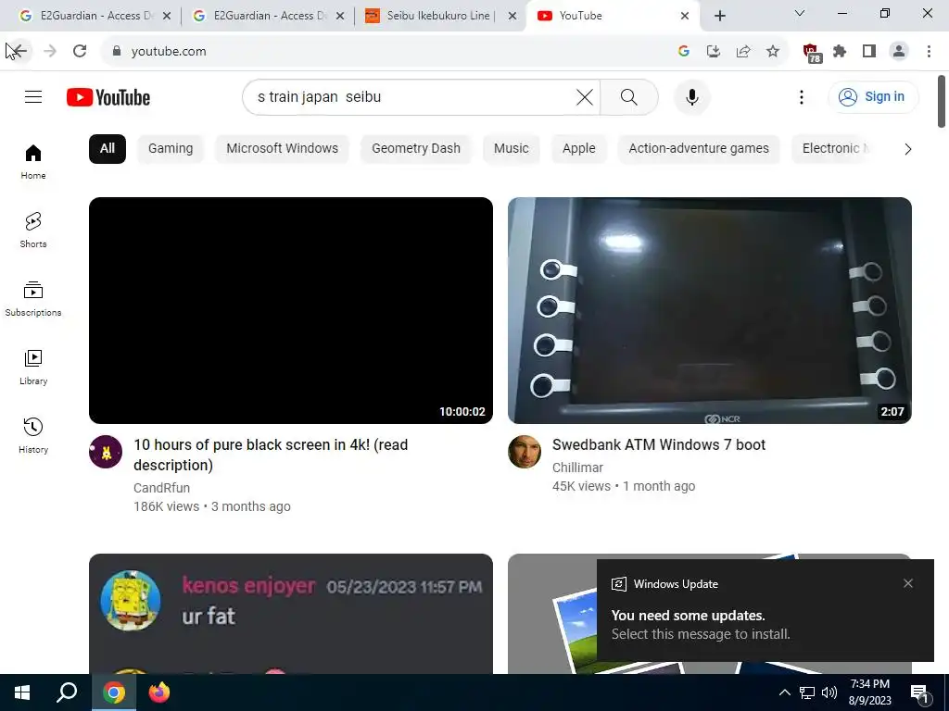This screenshot has width=949, height=711.
Task: Close the YouTube tab
Action: coord(685,16)
